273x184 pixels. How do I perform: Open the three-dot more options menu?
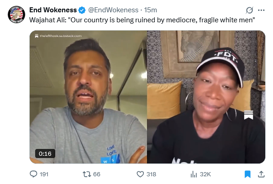(261, 10)
